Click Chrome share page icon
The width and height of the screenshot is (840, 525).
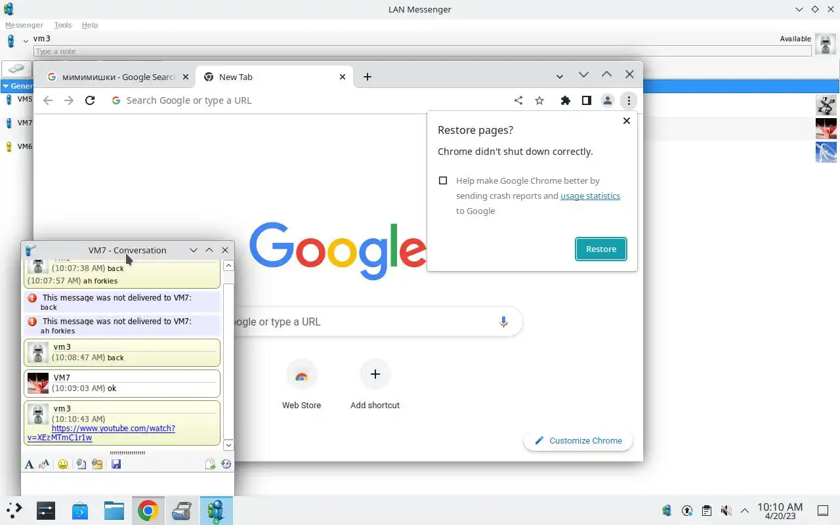pos(518,100)
